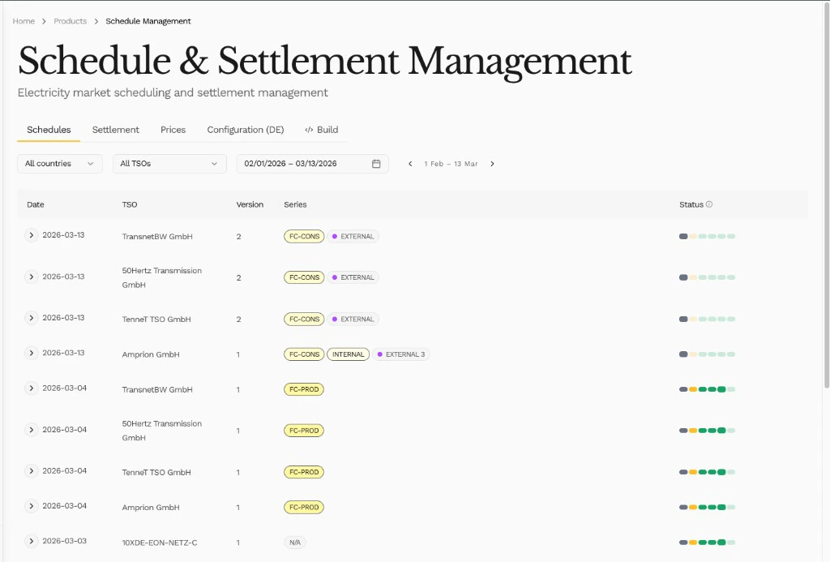Select the FC-CONS pill for TenneT TSO GmbH
The height and width of the screenshot is (562, 830).
click(x=303, y=319)
